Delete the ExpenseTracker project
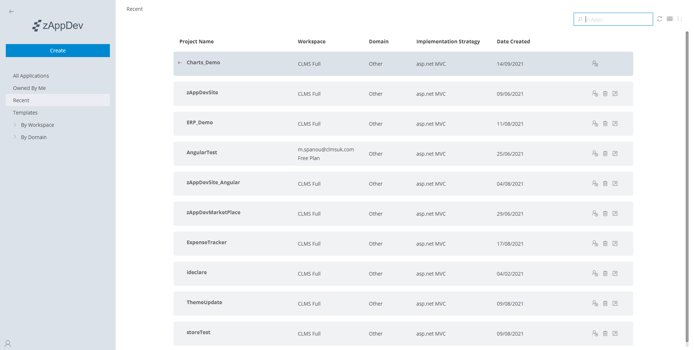Viewport: 694px width, 350px height. point(605,243)
